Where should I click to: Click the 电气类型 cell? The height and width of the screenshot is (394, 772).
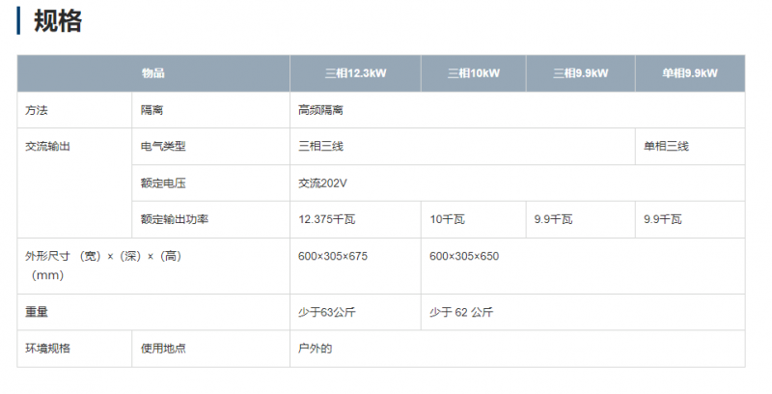162,147
